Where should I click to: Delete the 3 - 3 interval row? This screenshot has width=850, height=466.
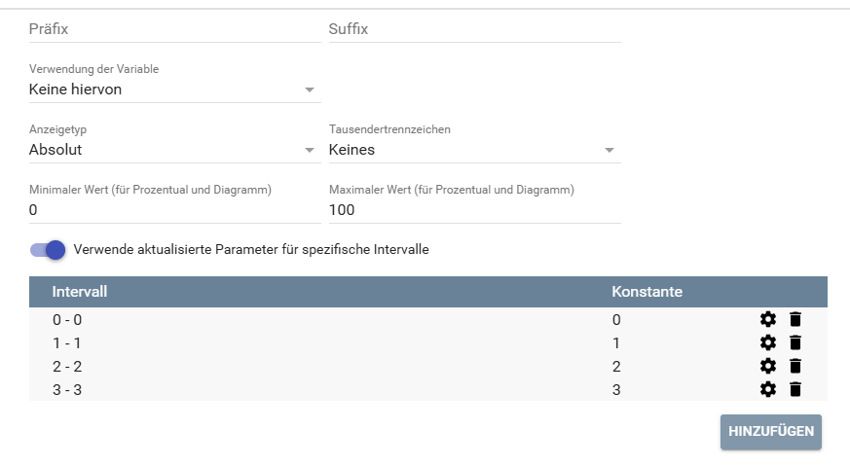coord(795,389)
